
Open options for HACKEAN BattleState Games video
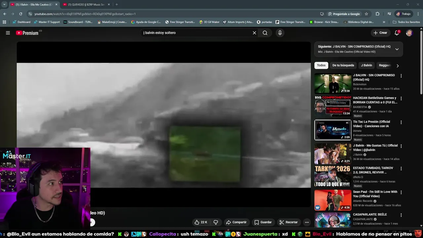(x=401, y=99)
